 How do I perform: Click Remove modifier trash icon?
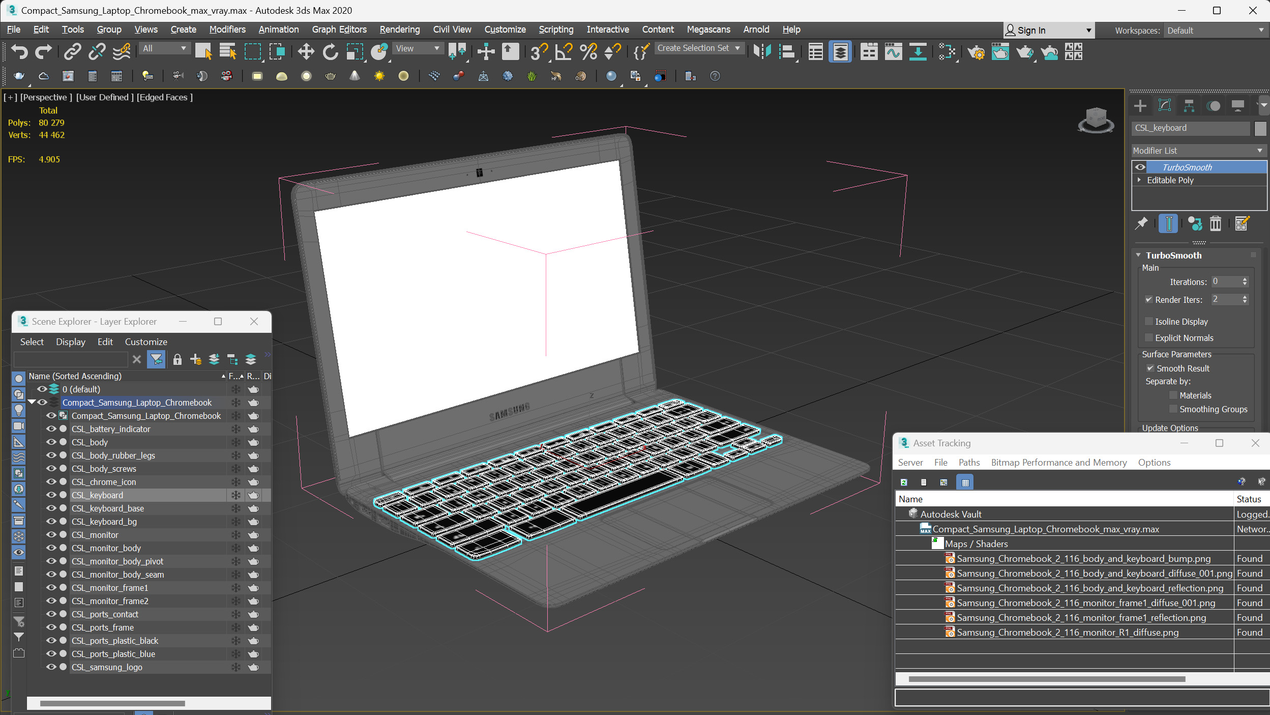click(x=1216, y=223)
